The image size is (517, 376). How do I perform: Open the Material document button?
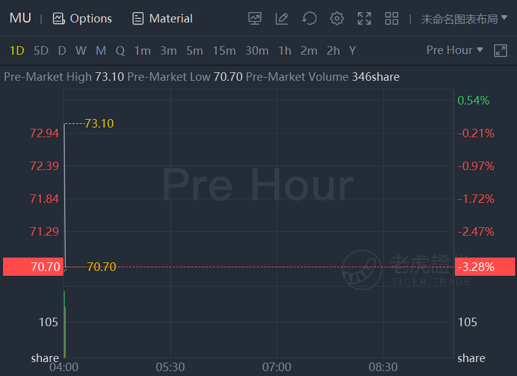click(162, 18)
